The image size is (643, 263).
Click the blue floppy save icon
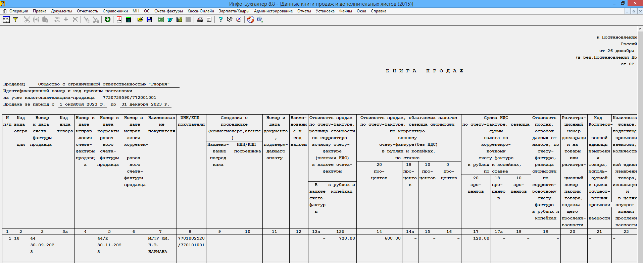click(149, 19)
